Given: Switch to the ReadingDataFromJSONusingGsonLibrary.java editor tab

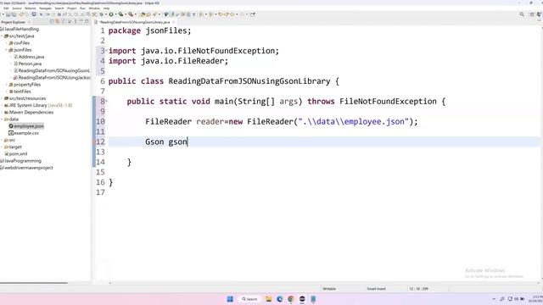Looking at the screenshot, I should tap(134, 22).
